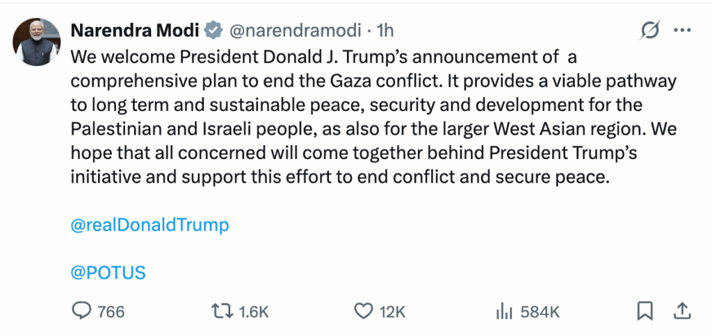Click the 1h post timestamp
Image resolution: width=712 pixels, height=336 pixels.
pos(385,30)
